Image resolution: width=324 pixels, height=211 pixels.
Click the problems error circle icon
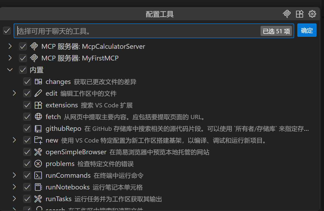(38, 164)
